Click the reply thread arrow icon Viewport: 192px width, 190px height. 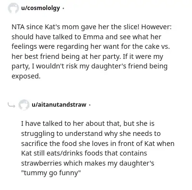pos(12,105)
